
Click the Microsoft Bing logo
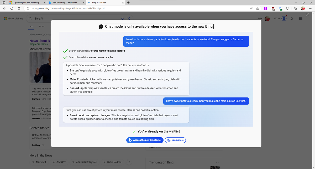(13, 19)
